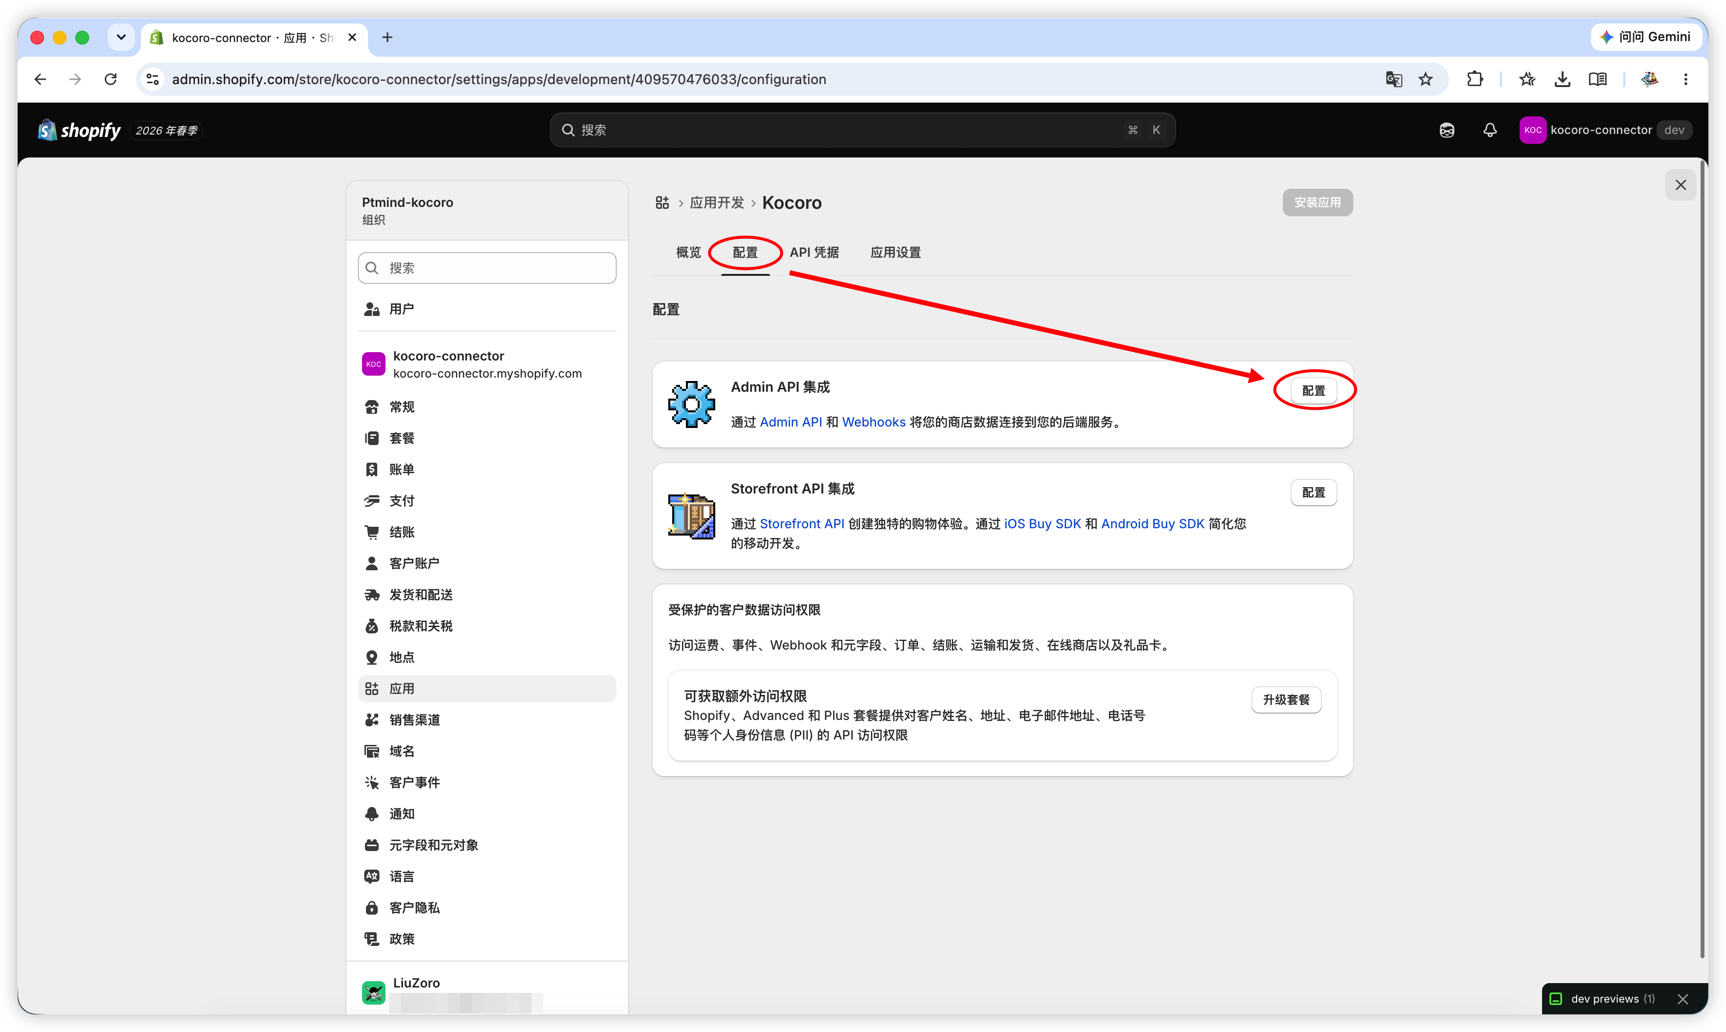The height and width of the screenshot is (1032, 1726).
Task: Open 用户 in the settings sidebar
Action: [x=487, y=309]
